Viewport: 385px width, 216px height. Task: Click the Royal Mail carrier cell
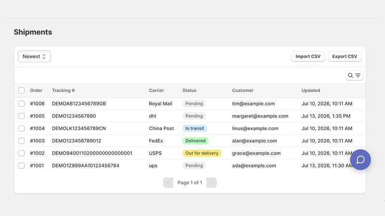point(160,104)
